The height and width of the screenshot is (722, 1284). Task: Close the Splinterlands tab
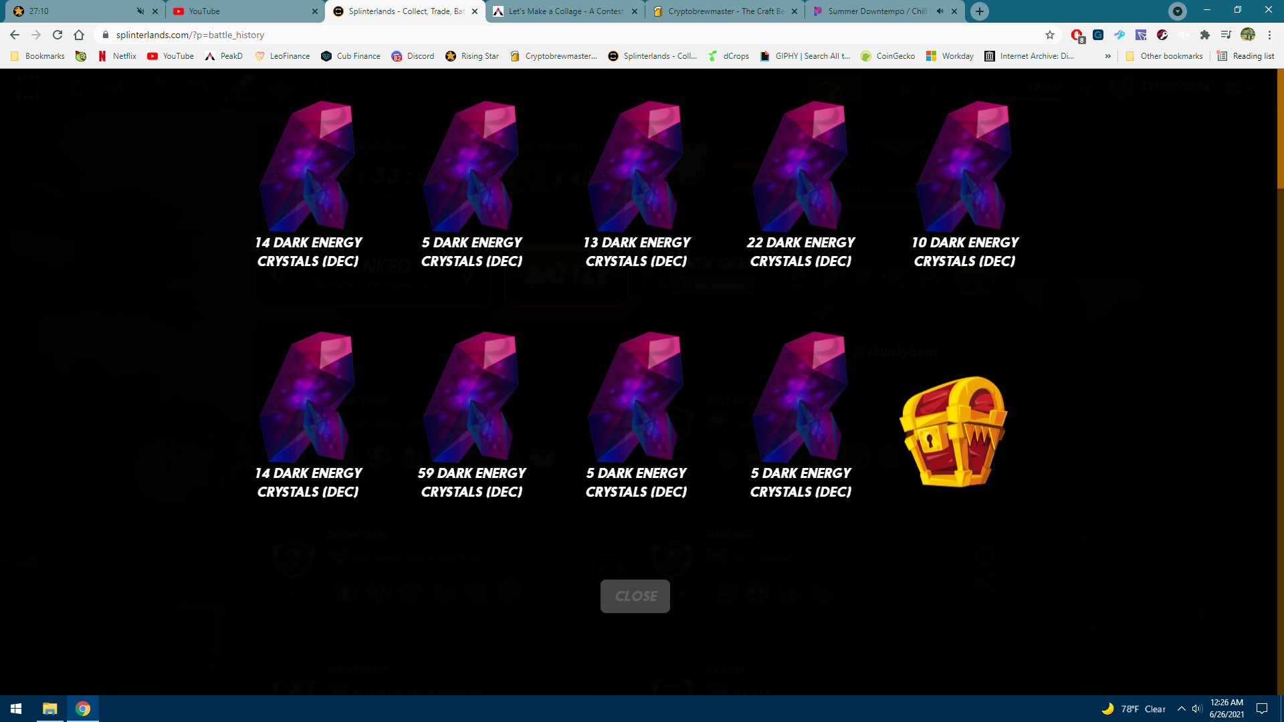tap(475, 11)
